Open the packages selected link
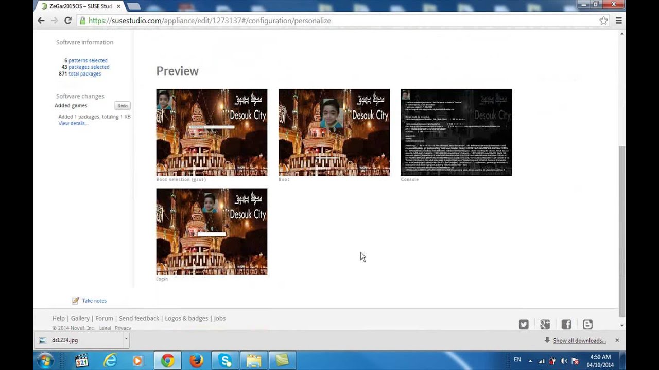This screenshot has height=370, width=659. point(89,67)
